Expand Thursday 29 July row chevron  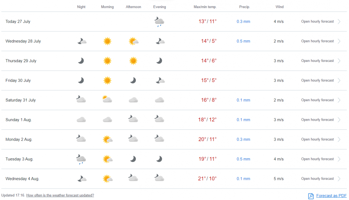coord(339,61)
